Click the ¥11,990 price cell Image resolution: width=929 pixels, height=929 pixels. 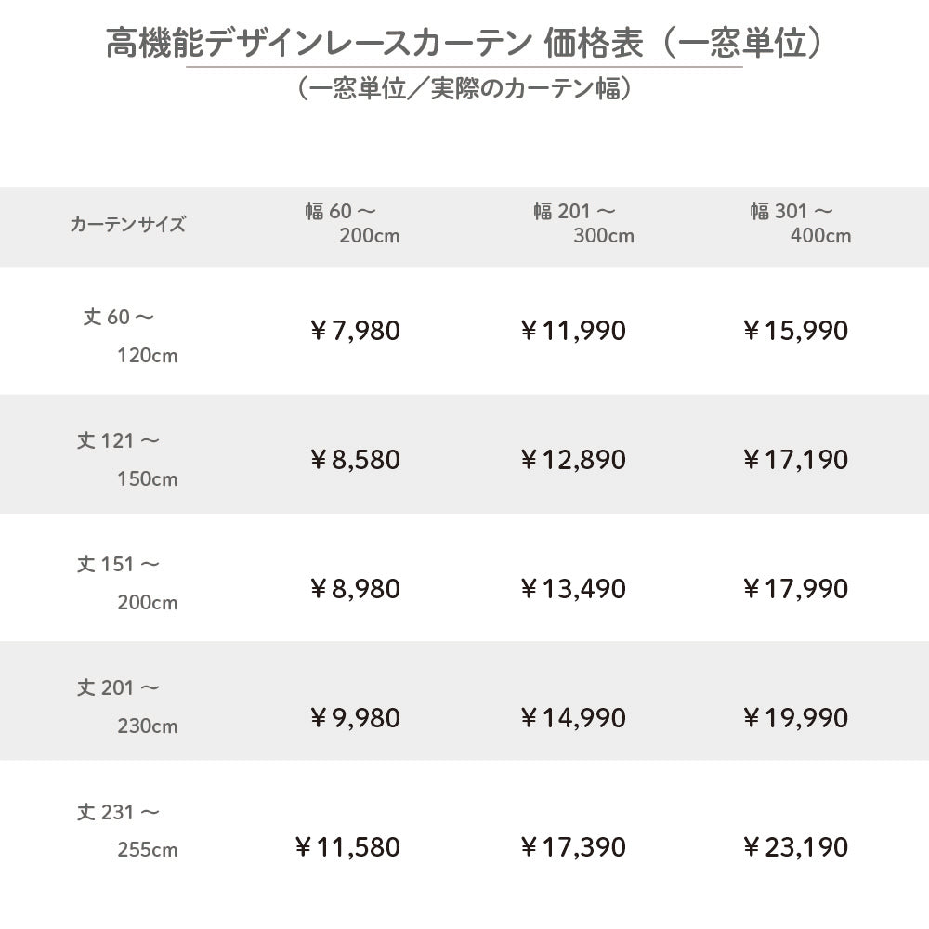click(573, 331)
